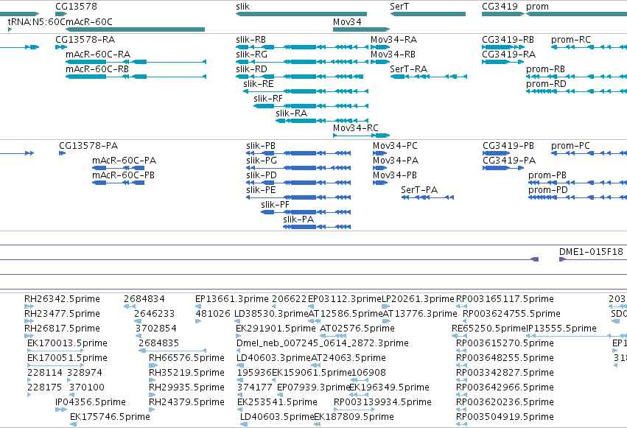The image size is (627, 428).
Task: Click the 3702854 feature label
Action: (x=156, y=329)
